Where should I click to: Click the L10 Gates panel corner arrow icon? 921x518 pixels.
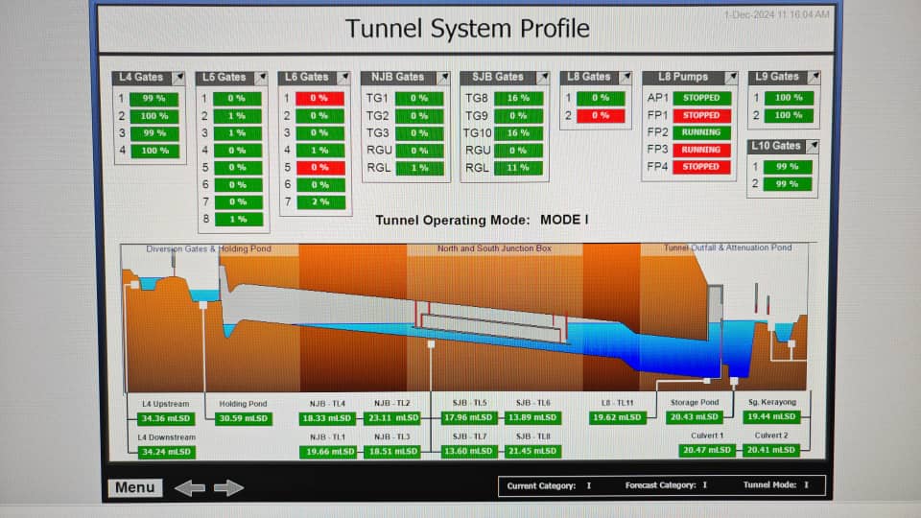[813, 146]
